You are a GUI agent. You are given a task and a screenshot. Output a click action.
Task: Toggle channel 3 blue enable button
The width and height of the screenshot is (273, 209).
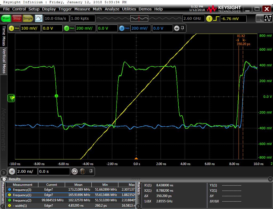[x=122, y=28]
